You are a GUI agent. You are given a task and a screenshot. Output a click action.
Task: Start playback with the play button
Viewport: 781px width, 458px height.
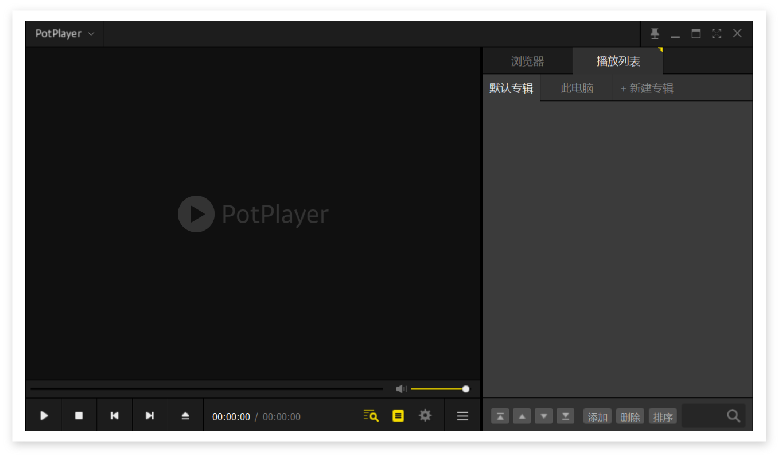click(44, 416)
